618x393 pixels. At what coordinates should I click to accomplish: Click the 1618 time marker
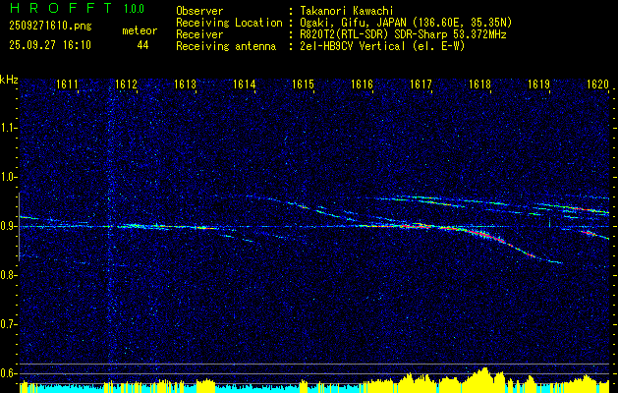coord(479,84)
